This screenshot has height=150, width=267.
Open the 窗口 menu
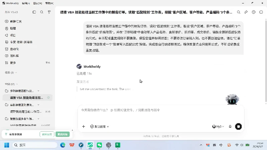pos(37,3)
